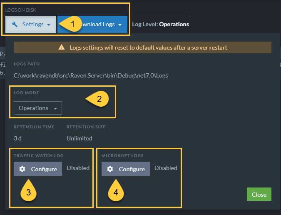281x215 pixels.
Task: Click the retention time value 3 d
Action: (17, 138)
